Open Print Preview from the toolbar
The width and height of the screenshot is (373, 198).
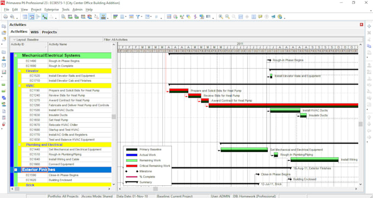pyautogui.click(x=12, y=16)
